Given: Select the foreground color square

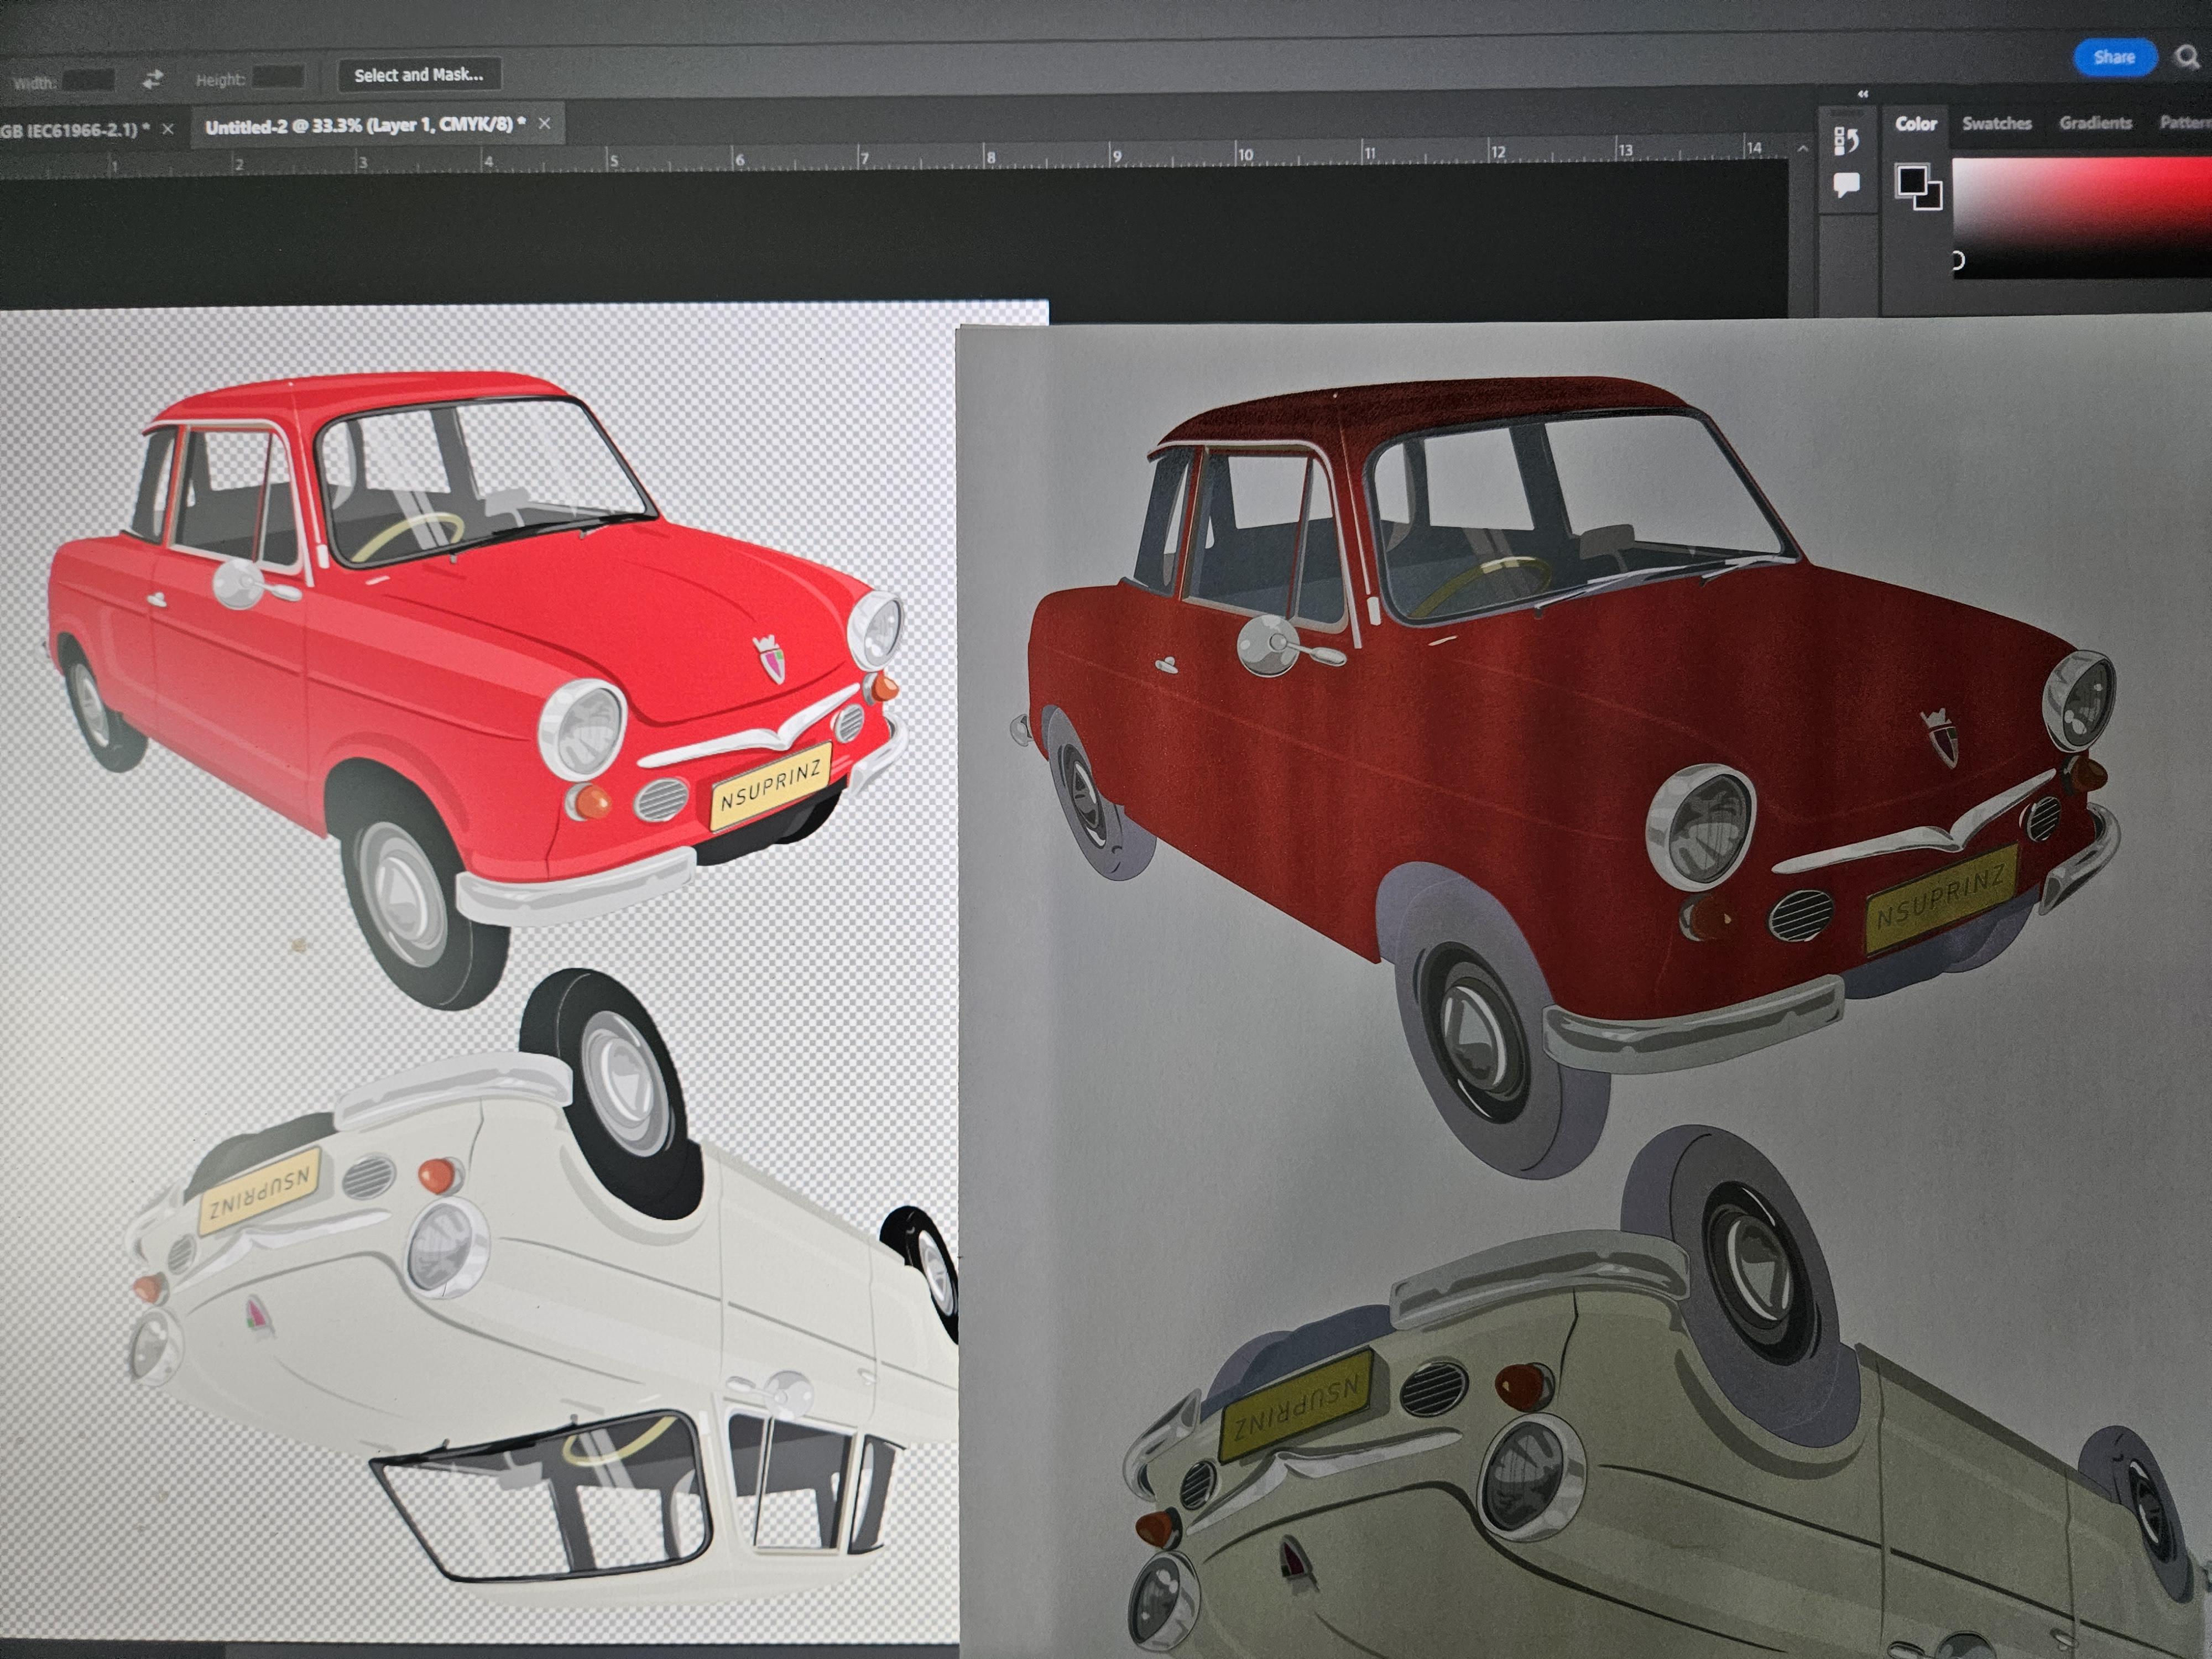Looking at the screenshot, I should (1912, 181).
